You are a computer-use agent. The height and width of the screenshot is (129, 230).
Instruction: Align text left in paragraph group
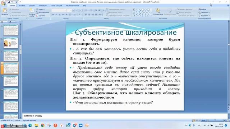[x=86, y=15]
